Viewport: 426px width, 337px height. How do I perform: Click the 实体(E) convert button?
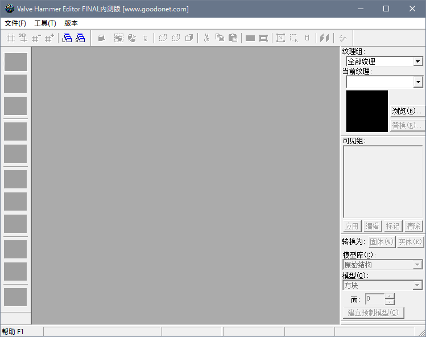pyautogui.click(x=410, y=242)
